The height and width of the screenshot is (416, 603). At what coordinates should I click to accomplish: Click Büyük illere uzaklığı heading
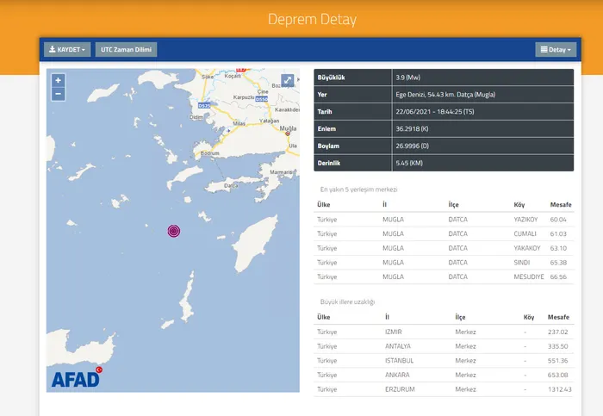click(x=347, y=301)
